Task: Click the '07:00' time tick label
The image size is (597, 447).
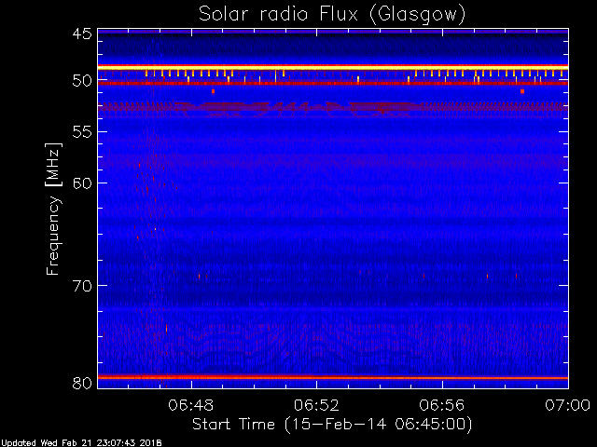Action: pos(568,405)
